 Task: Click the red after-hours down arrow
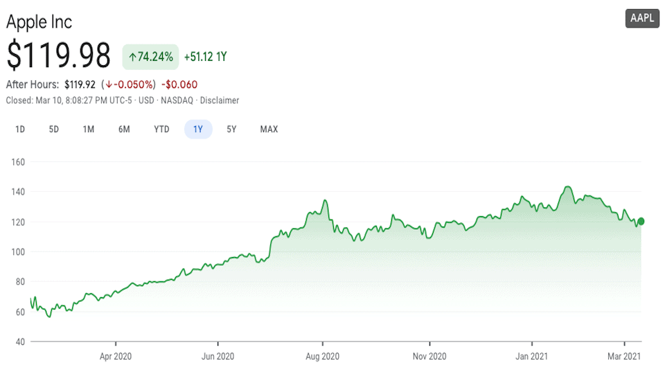[x=109, y=85]
